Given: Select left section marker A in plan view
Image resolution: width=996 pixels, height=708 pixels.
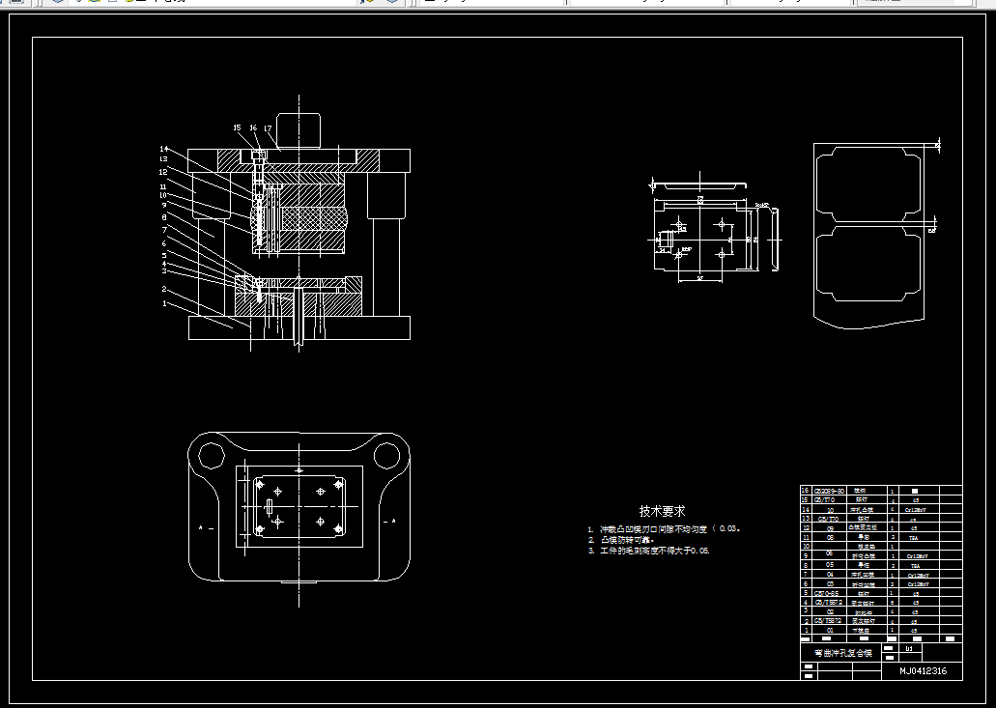Looking at the screenshot, I should click(x=201, y=527).
